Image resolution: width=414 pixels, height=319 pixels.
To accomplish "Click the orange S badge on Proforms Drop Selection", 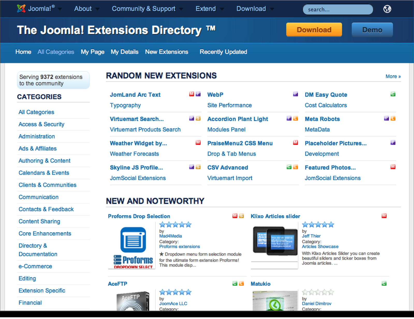I will pyautogui.click(x=241, y=216).
